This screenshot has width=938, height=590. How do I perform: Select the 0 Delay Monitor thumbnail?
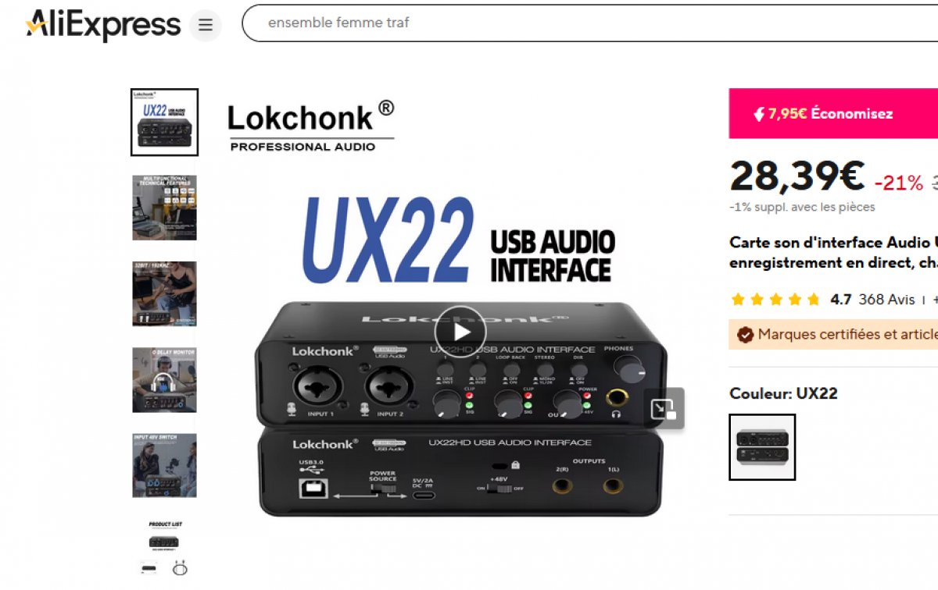[164, 379]
